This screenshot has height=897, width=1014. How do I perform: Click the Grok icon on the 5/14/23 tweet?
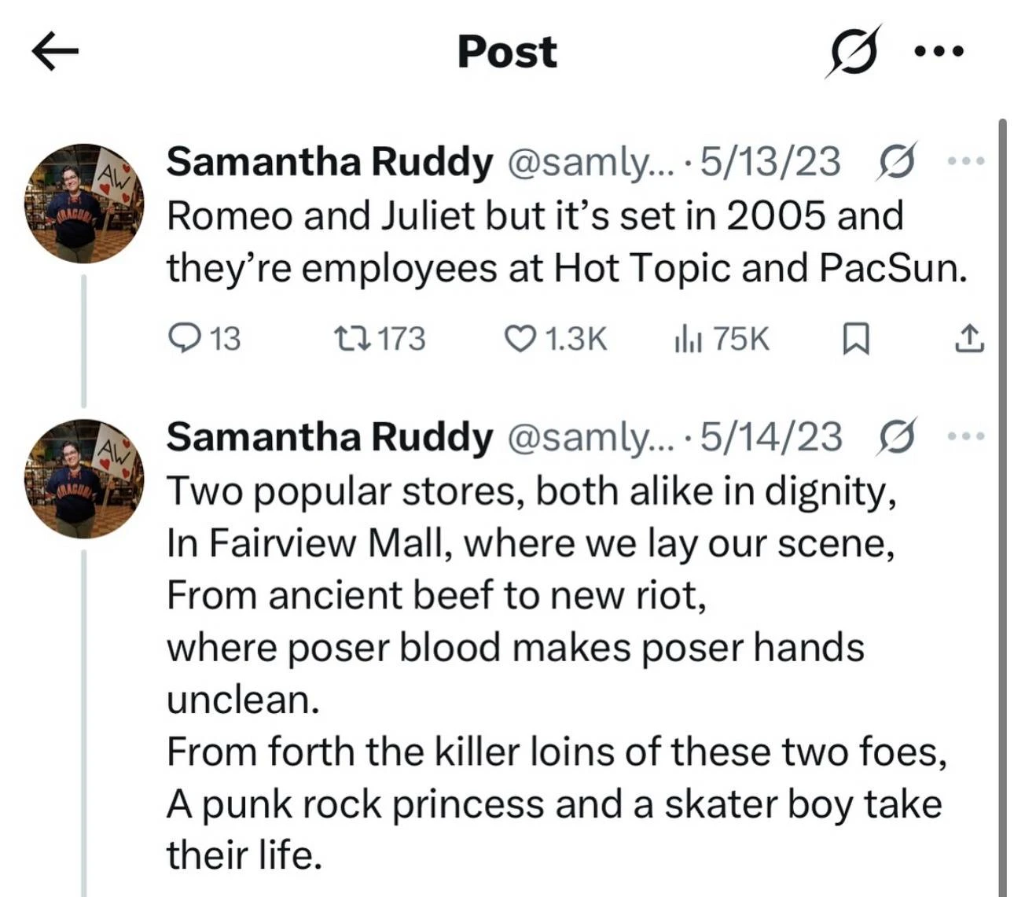(x=897, y=437)
